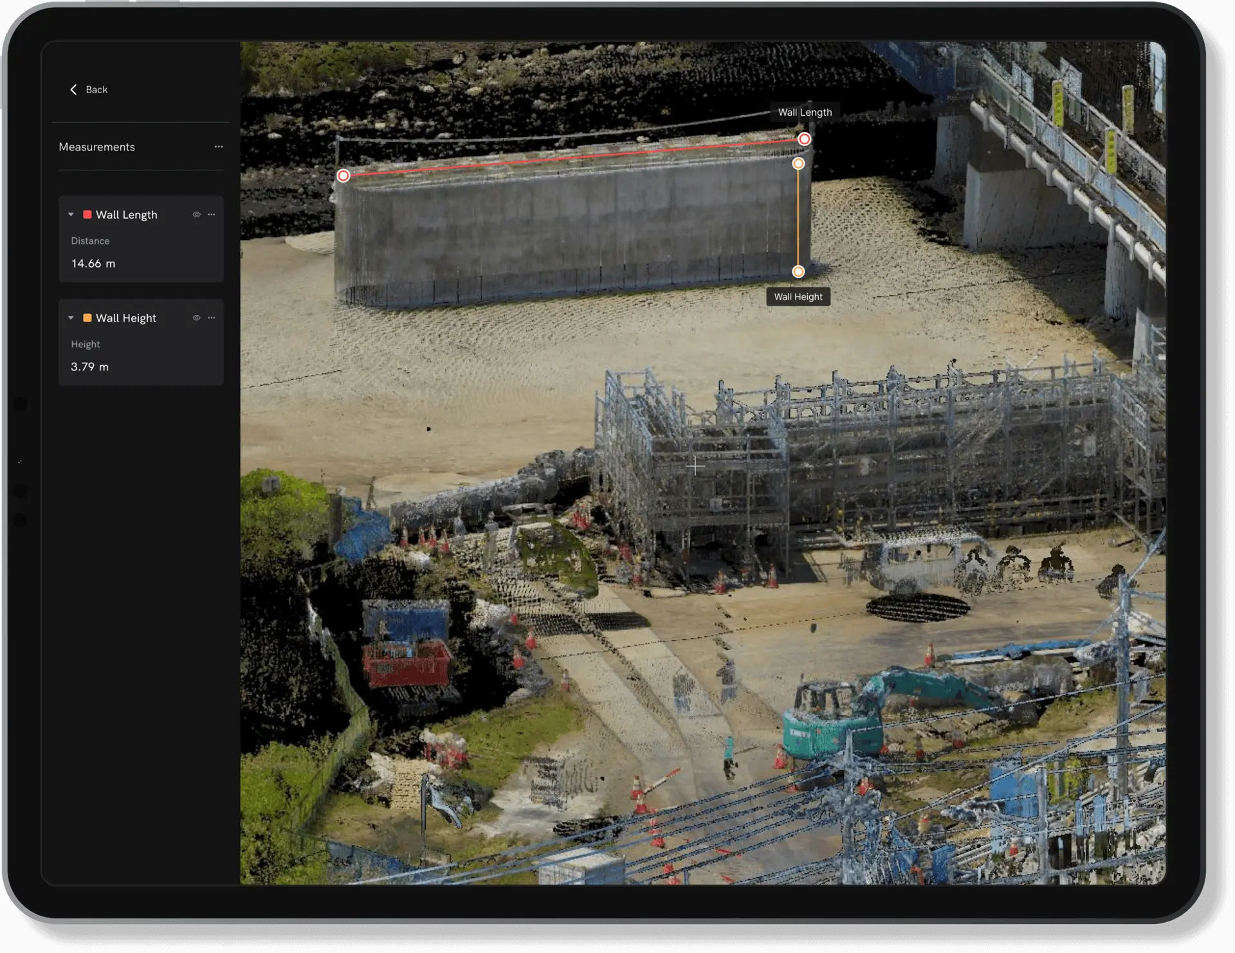The width and height of the screenshot is (1235, 953).
Task: Select the Wall Length item in sidebar
Action: click(127, 215)
